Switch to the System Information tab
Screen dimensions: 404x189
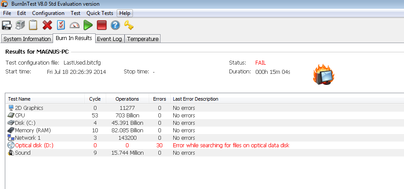(x=27, y=39)
